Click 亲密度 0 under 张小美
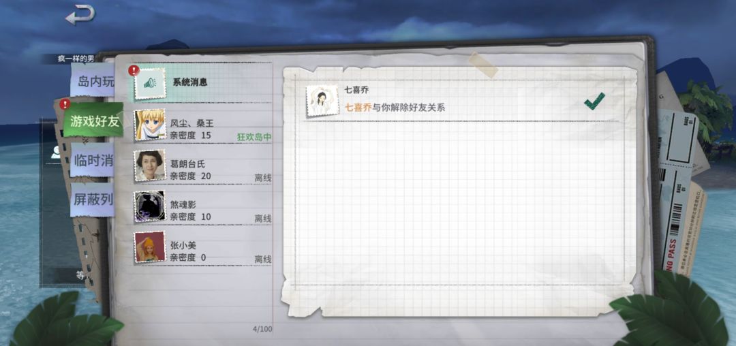This screenshot has height=346, width=736. [188, 257]
